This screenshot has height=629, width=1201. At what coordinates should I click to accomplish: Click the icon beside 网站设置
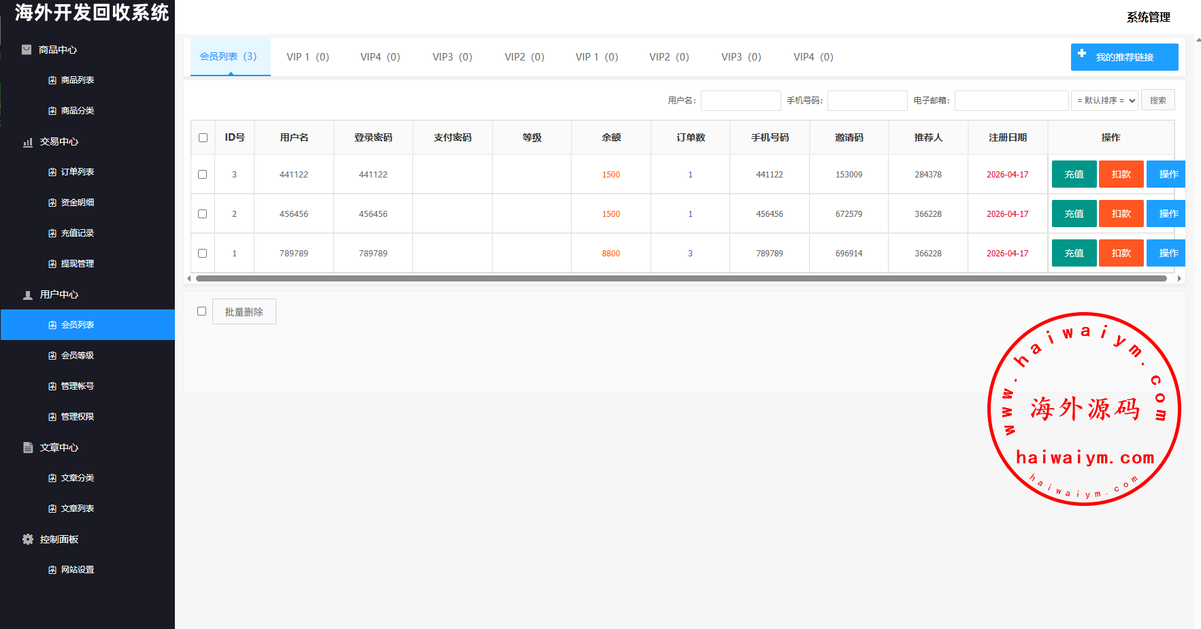click(x=52, y=570)
